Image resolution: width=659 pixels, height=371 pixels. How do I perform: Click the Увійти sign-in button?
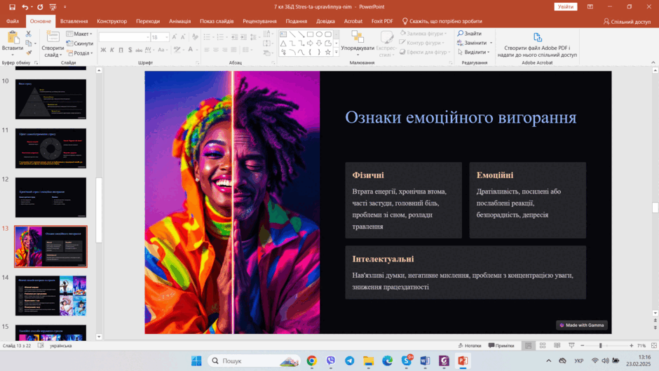click(566, 7)
